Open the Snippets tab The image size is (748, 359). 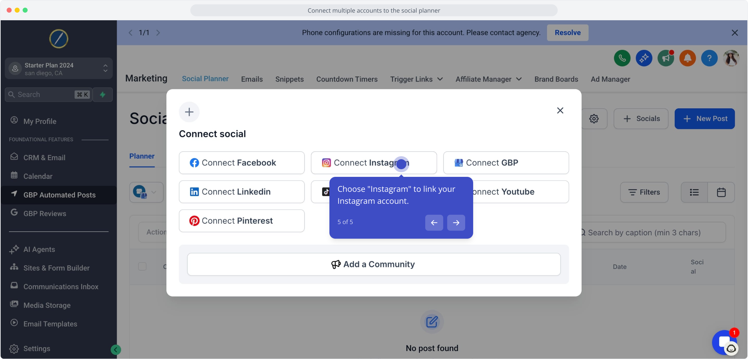[289, 79]
